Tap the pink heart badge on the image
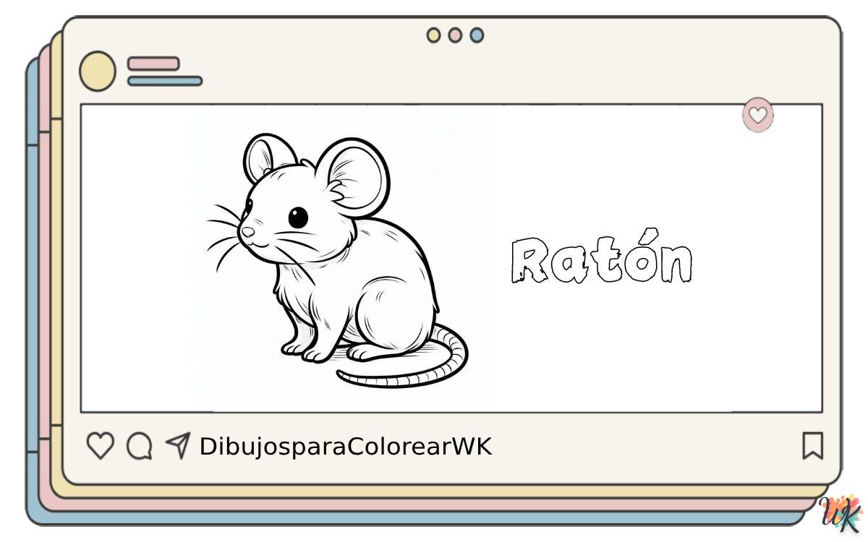This screenshot has height=542, width=868. 757,115
